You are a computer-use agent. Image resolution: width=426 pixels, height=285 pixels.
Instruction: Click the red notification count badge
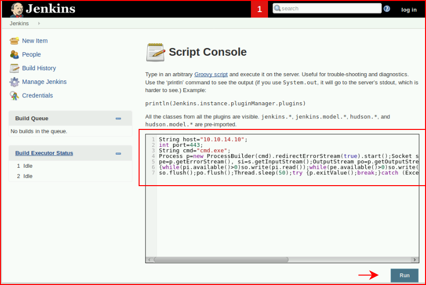[259, 9]
